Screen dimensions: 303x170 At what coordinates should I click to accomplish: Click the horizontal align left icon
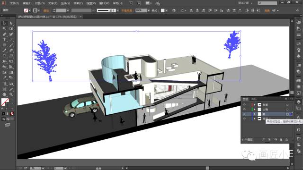click(x=191, y=10)
